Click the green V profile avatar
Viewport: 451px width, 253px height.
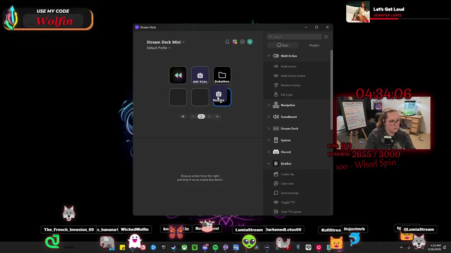click(x=250, y=42)
